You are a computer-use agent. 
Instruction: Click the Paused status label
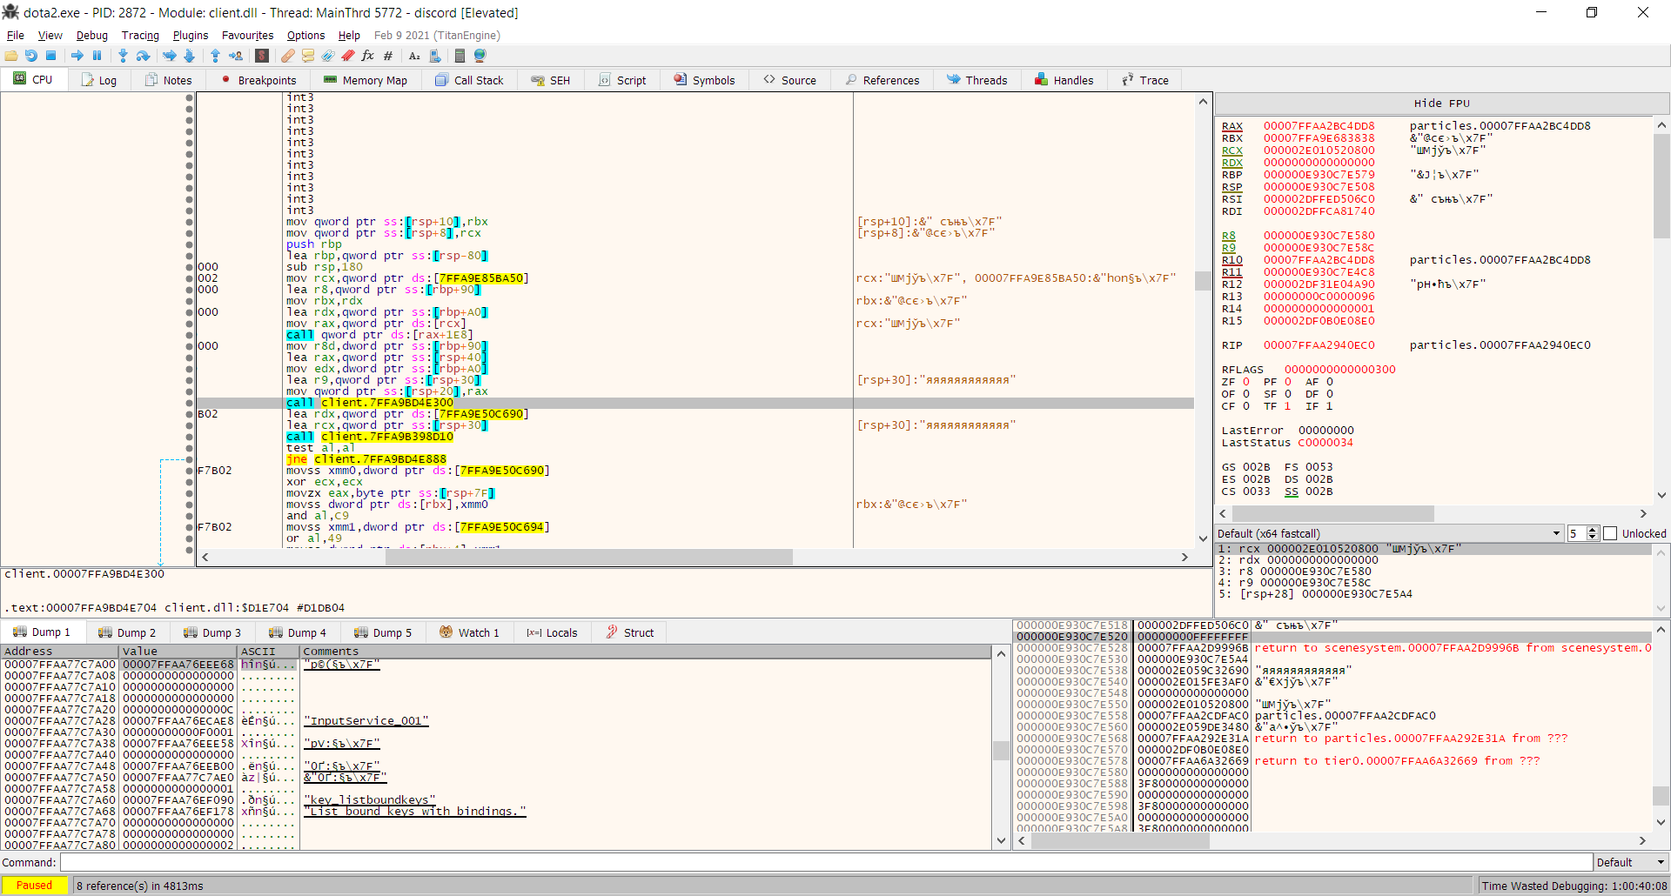35,886
